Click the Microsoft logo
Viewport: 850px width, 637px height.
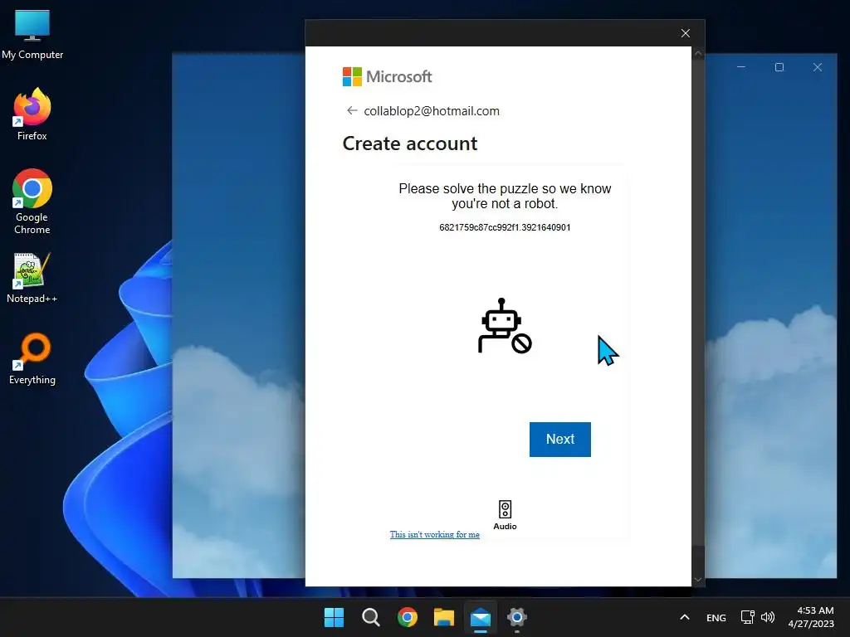click(x=387, y=77)
